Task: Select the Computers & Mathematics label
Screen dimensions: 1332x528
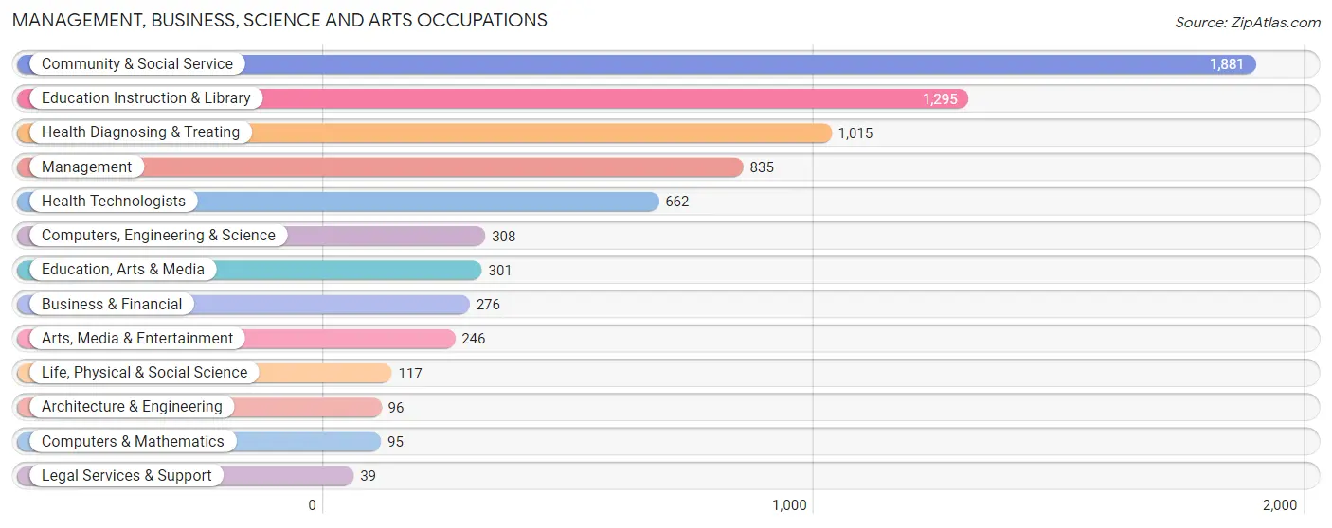Action: (133, 442)
